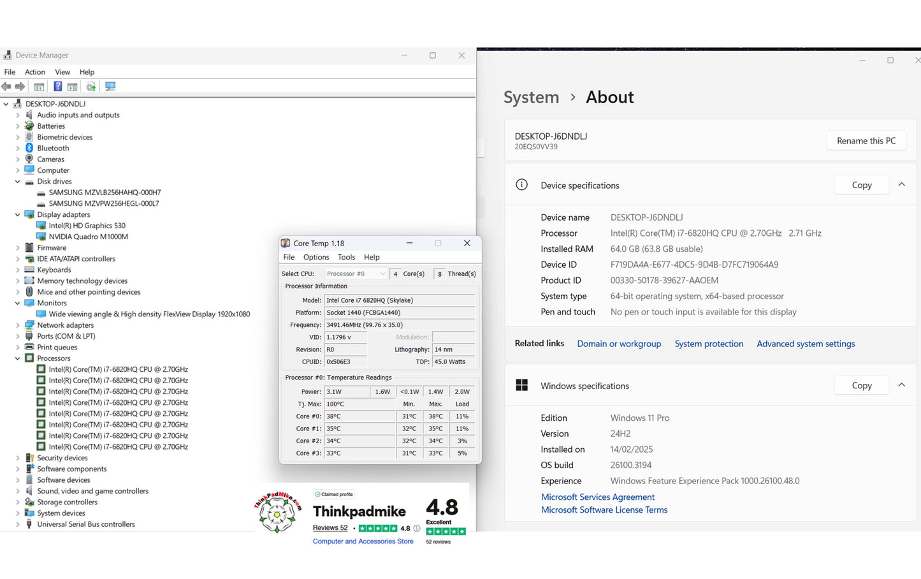
Task: Select SAMSUNG MZVLB256HAHQ-000H7 disk drive
Action: (x=105, y=192)
